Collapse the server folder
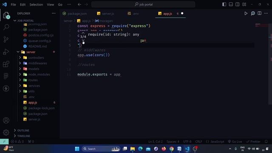 coord(18,52)
